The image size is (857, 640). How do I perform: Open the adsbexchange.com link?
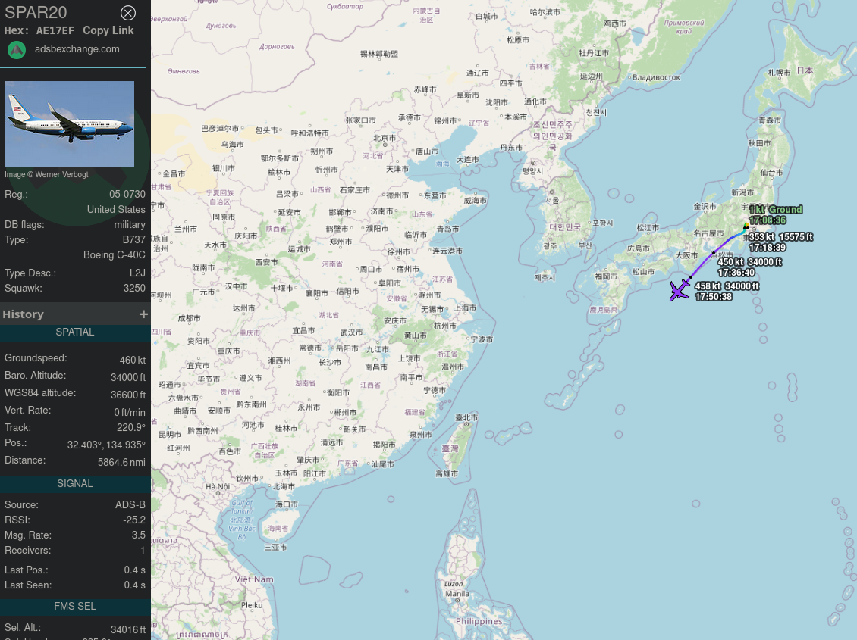pyautogui.click(x=77, y=49)
